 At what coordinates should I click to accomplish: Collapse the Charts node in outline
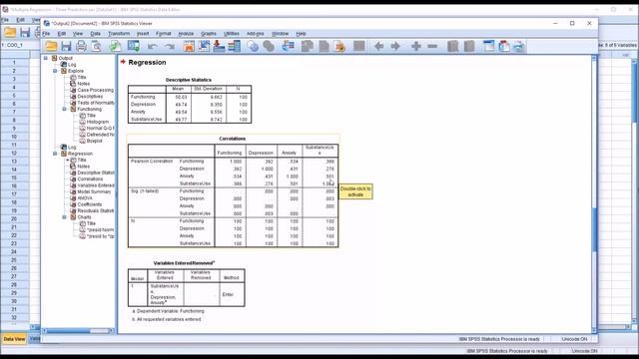click(x=64, y=217)
